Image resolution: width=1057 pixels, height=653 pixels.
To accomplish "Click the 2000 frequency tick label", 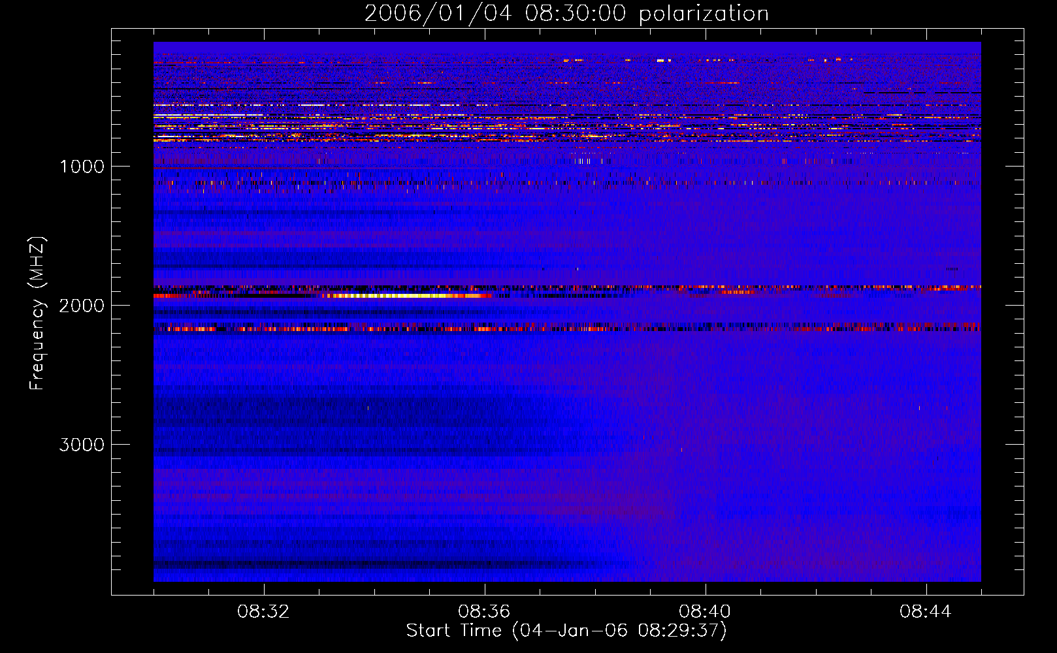I will point(82,306).
